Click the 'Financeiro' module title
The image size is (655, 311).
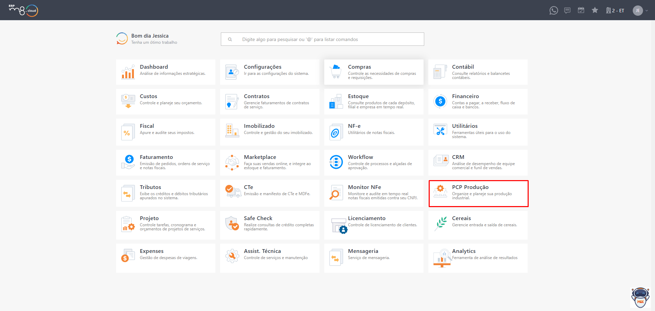click(465, 96)
